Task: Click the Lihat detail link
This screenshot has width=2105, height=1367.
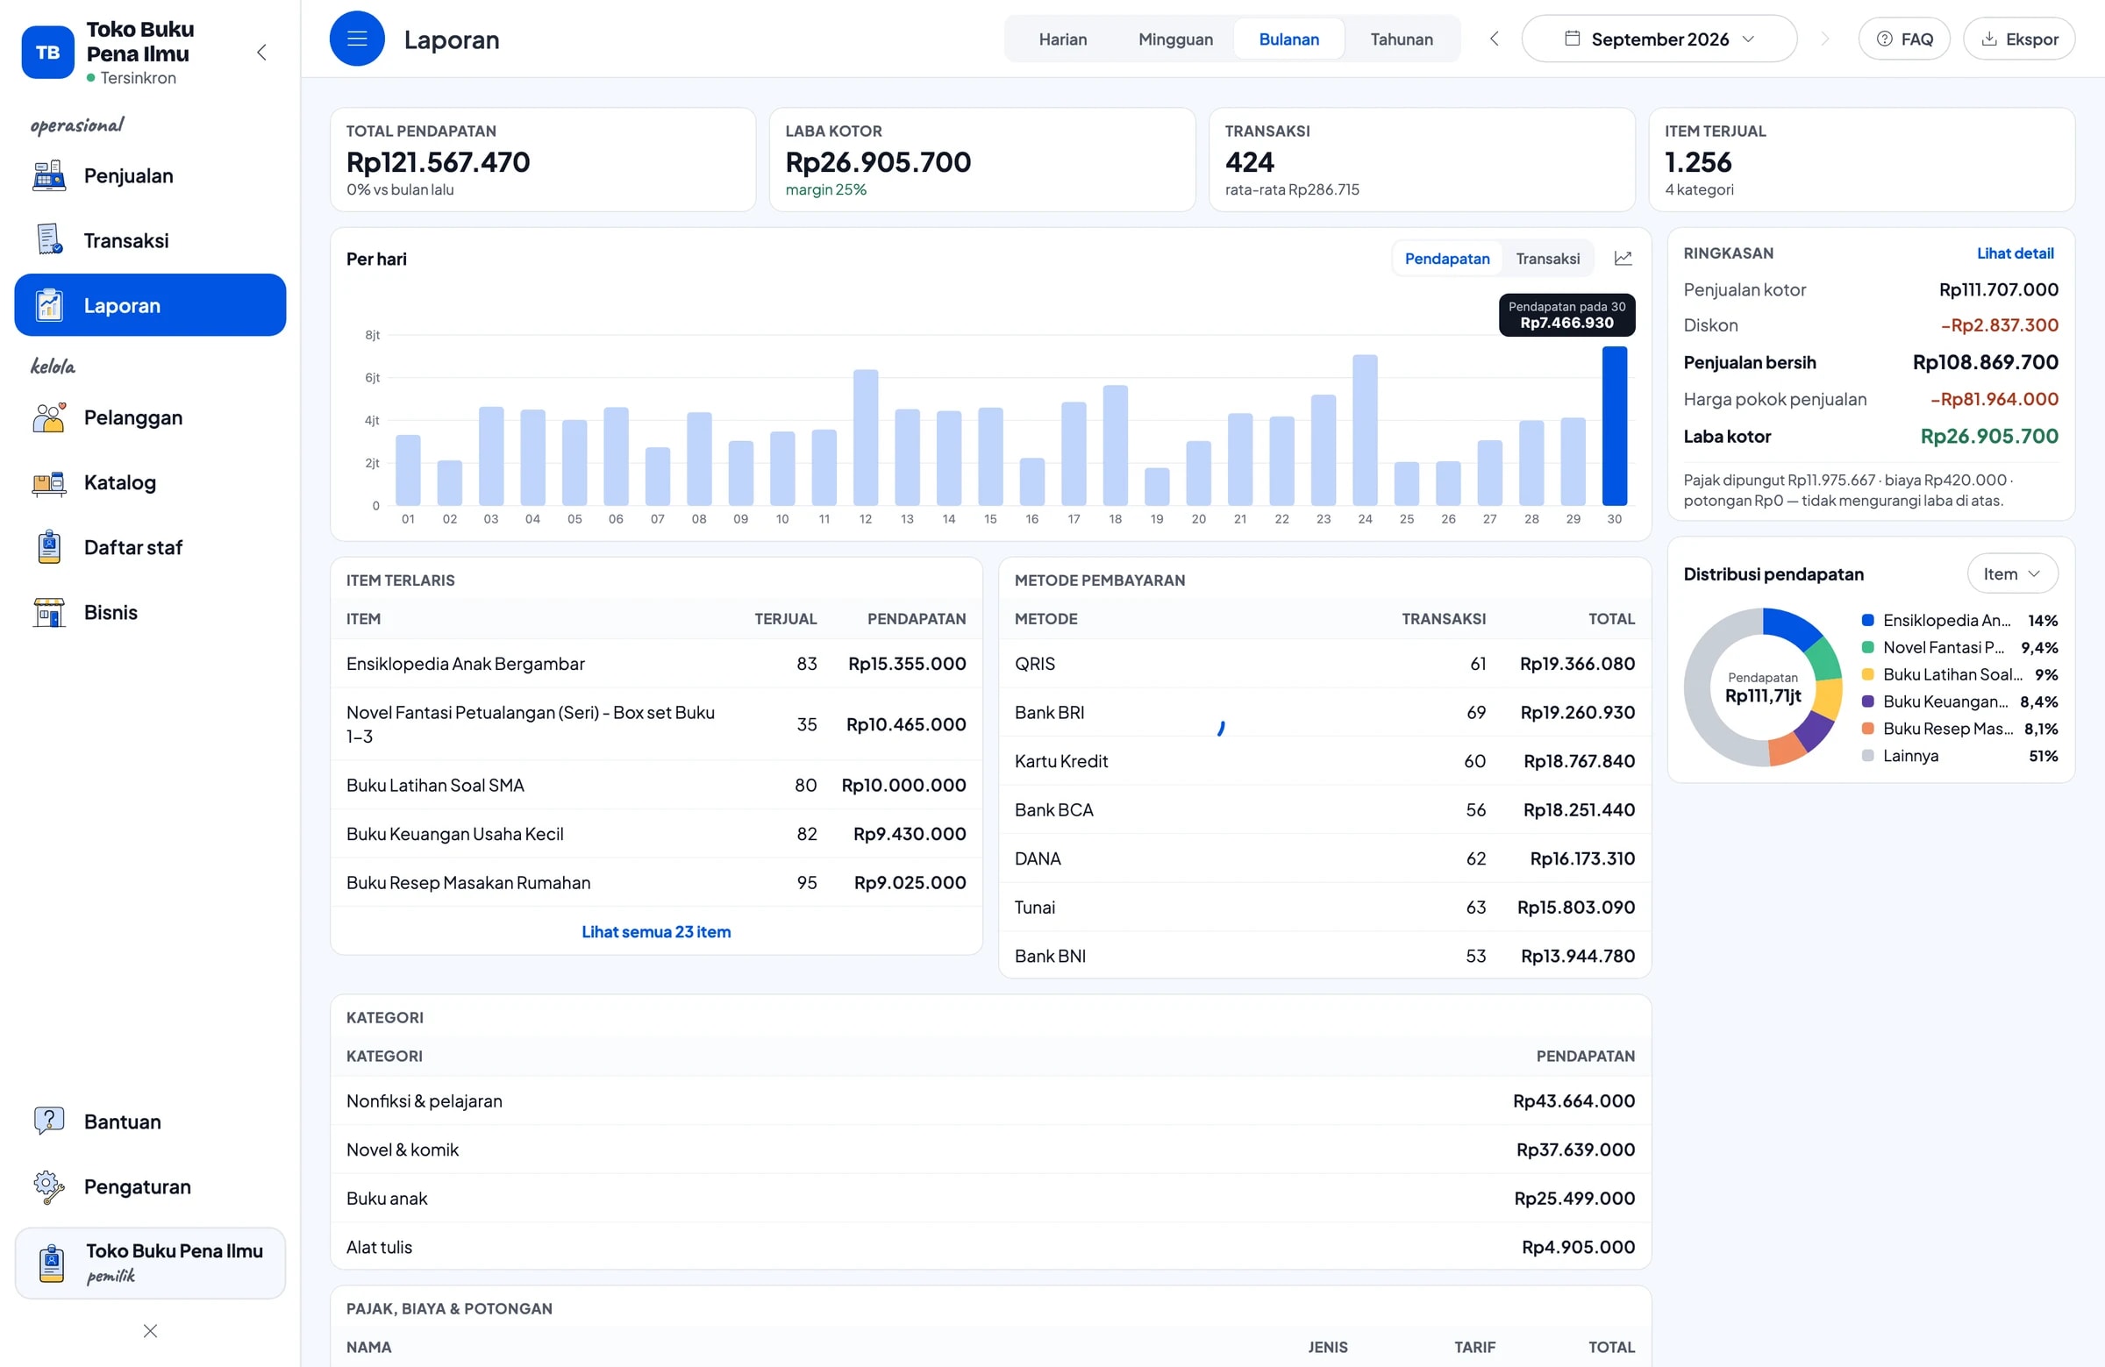Action: click(2015, 253)
